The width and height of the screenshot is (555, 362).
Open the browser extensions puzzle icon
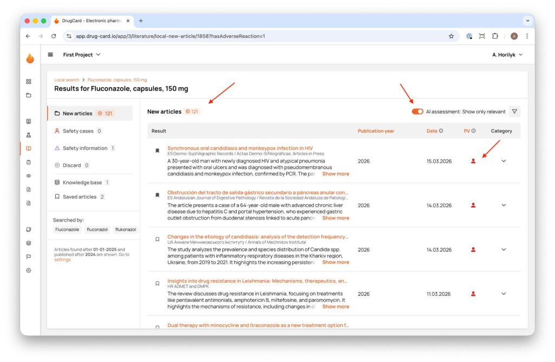pyautogui.click(x=495, y=36)
